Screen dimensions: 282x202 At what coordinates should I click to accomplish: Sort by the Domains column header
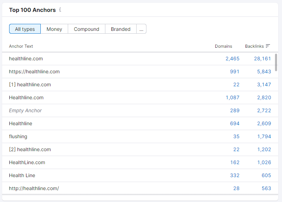click(x=223, y=46)
